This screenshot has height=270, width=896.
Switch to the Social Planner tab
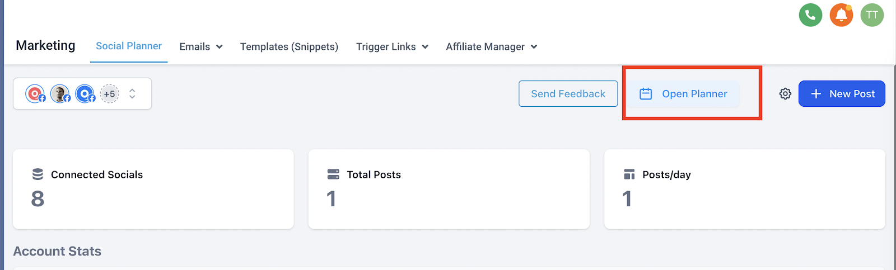pos(129,46)
